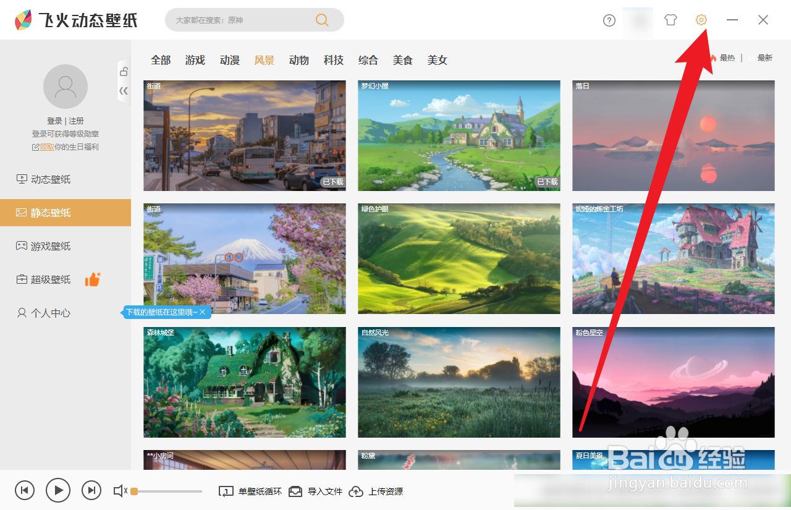Select the 游戏 category tab
The image size is (791, 510).
195,60
